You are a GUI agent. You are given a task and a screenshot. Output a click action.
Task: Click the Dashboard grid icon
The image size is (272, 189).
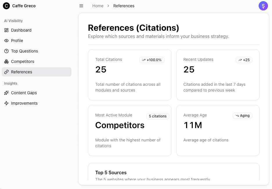6,30
